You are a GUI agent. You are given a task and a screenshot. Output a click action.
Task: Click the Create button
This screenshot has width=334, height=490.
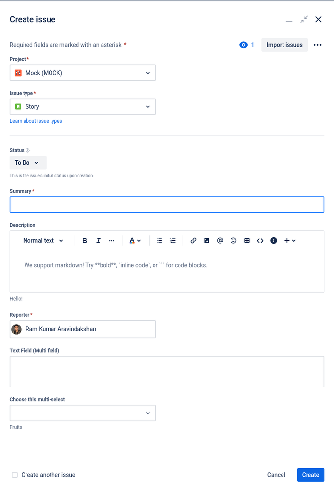pyautogui.click(x=310, y=475)
